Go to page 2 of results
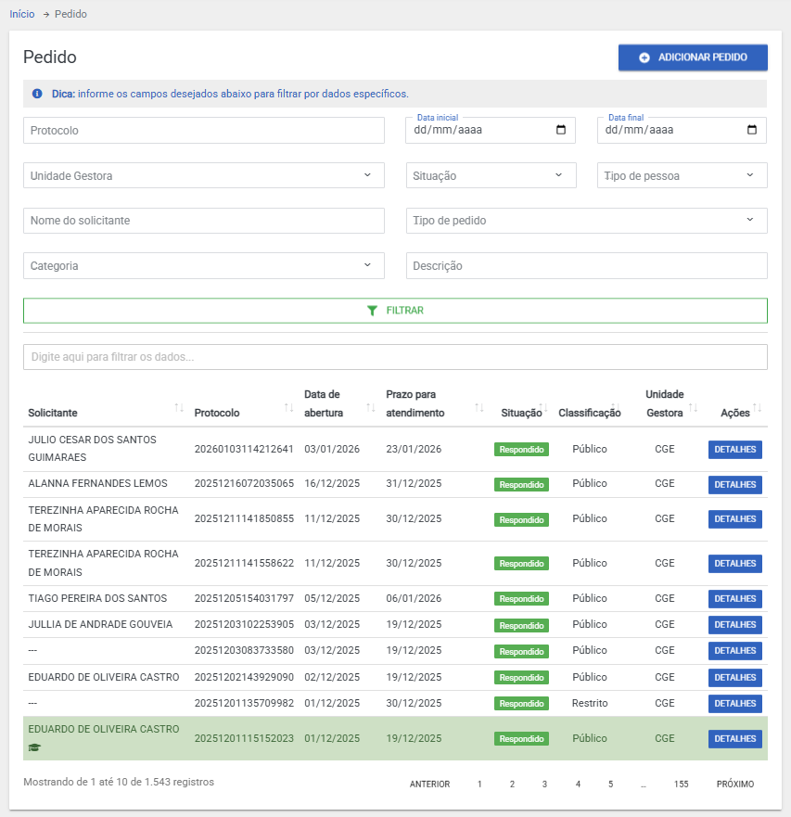Screen dimensions: 791x817 [512, 784]
